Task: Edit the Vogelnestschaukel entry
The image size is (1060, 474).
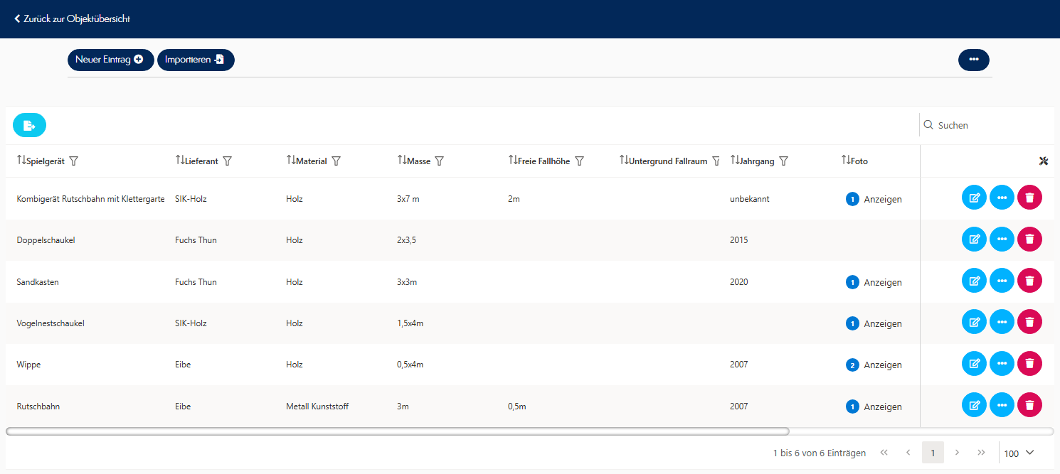Action: [x=974, y=323]
